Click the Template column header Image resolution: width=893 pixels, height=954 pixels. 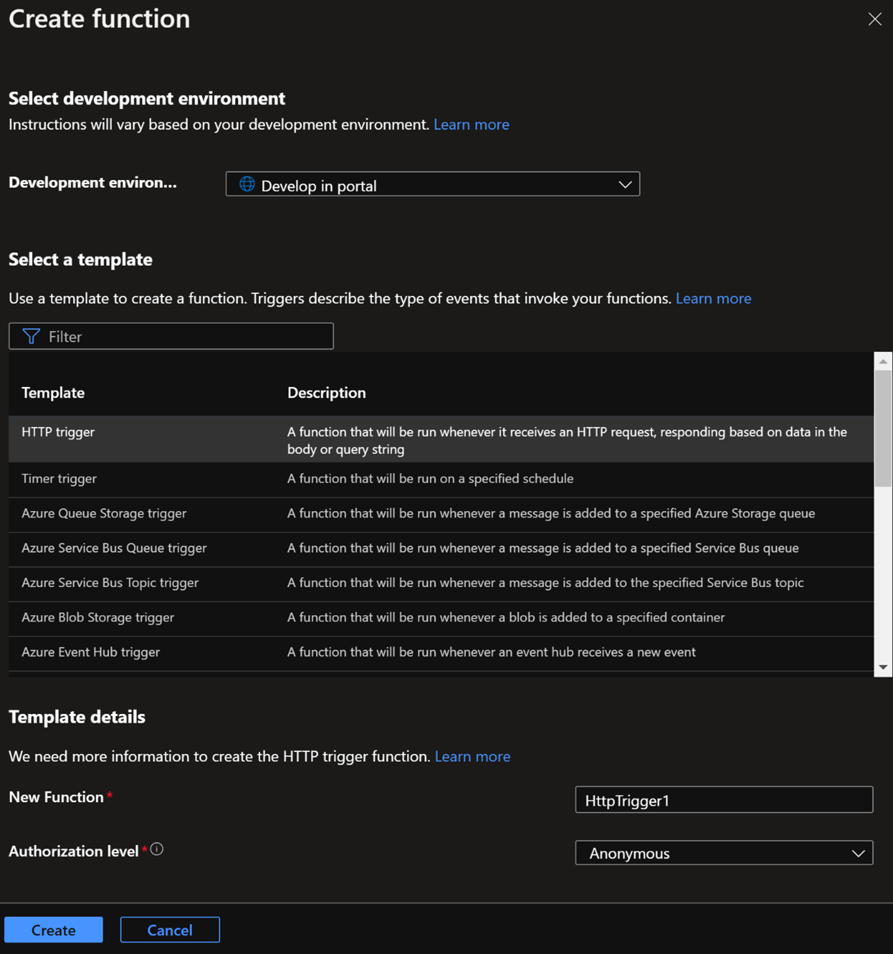(53, 393)
